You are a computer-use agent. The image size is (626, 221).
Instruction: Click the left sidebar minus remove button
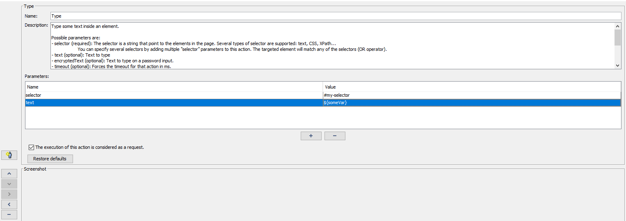pyautogui.click(x=9, y=214)
